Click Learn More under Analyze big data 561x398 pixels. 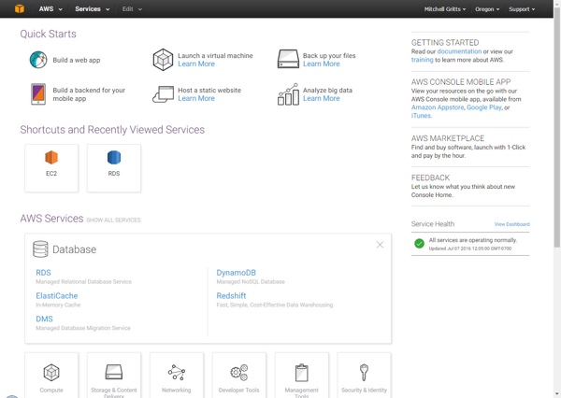[x=322, y=98]
